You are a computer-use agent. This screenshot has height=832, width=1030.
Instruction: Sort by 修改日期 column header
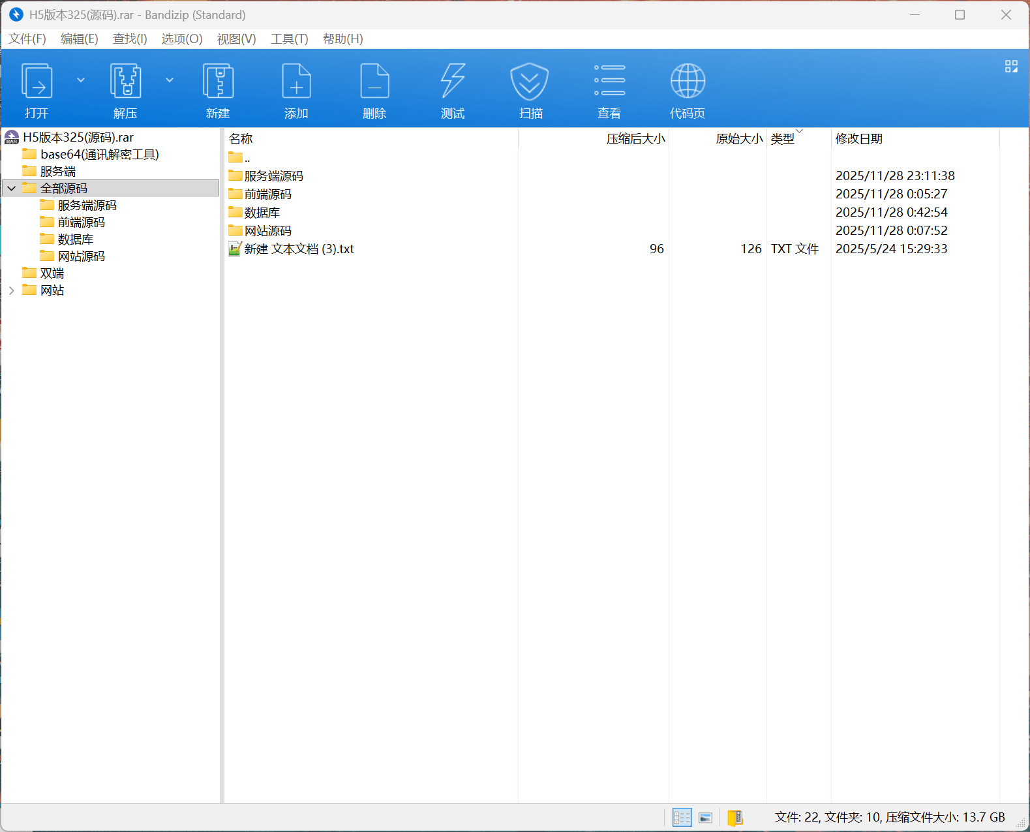click(x=858, y=139)
